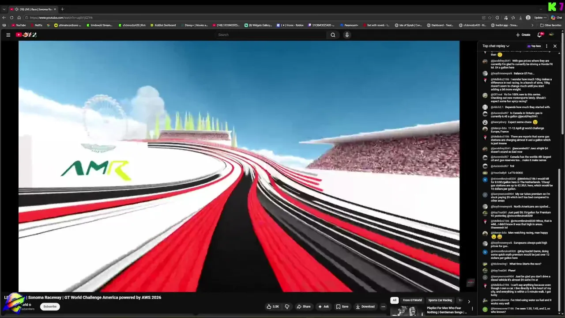Click the Create button
Screen dimensions: 565x318
click(523, 35)
